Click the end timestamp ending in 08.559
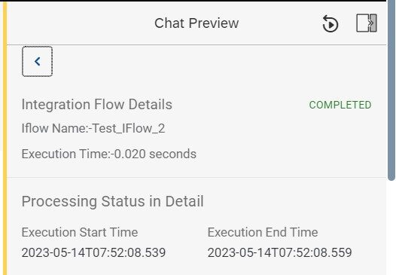Screen dimensions: 396x275 pyautogui.click(x=279, y=252)
